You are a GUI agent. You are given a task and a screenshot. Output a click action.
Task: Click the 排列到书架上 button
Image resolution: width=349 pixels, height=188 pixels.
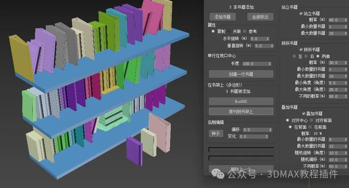(x=241, y=112)
